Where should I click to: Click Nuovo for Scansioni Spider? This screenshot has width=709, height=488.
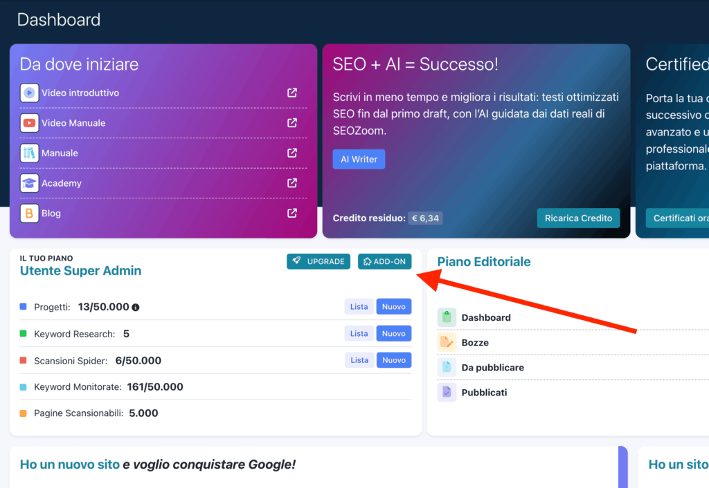pyautogui.click(x=393, y=360)
